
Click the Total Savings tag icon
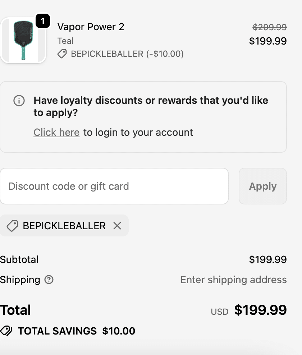pos(6,331)
